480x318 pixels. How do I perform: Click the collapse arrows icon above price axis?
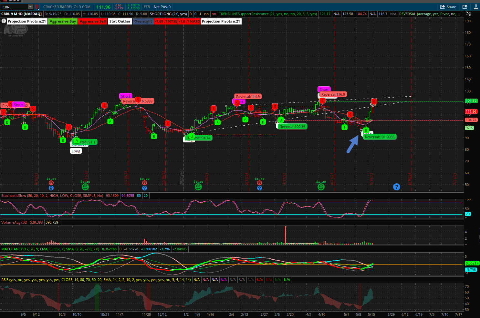tap(468, 14)
